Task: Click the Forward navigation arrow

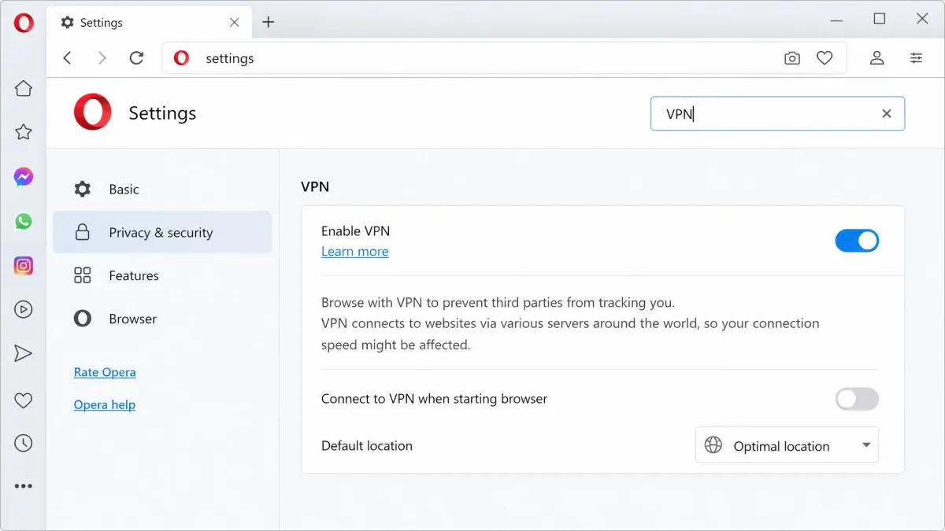Action: coord(102,58)
